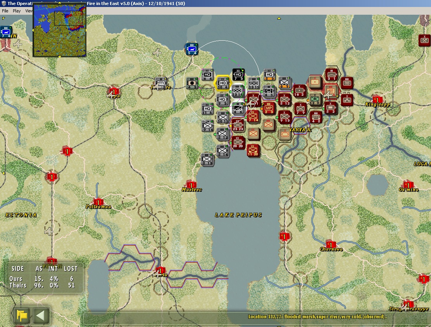Click the airfield icon near the north coast
The image size is (431, 327).
pos(157,52)
